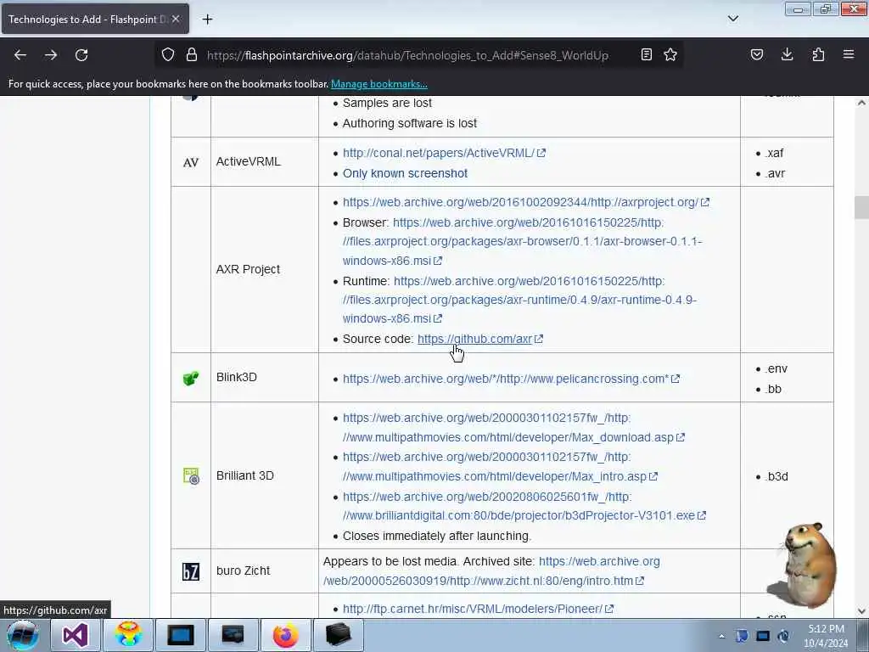Click the Blink3D green cube icon
This screenshot has height=652, width=869.
tap(191, 378)
